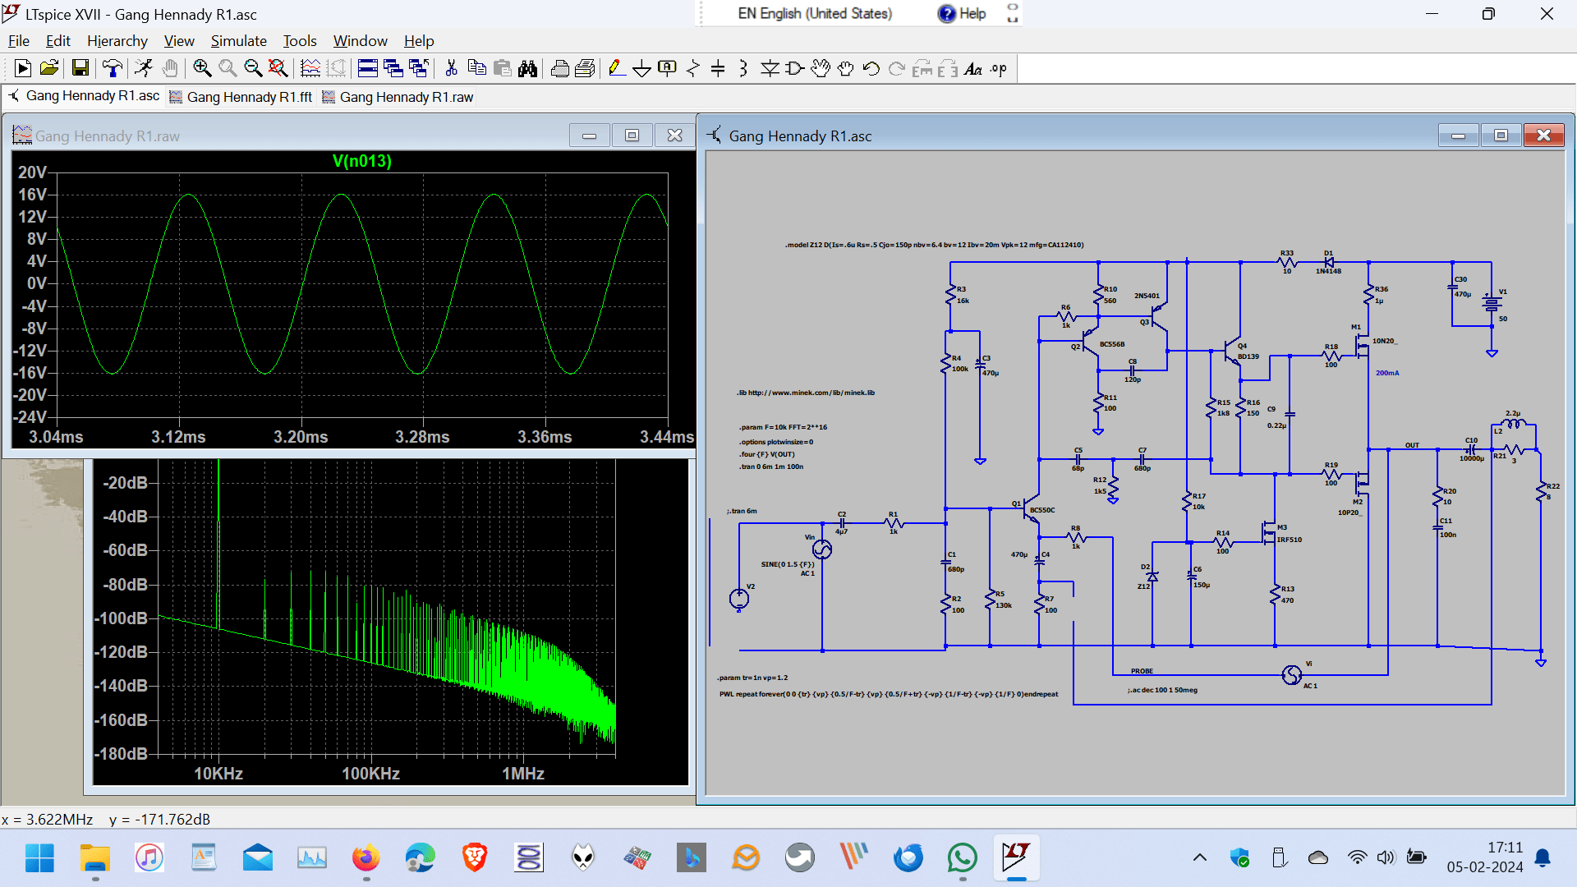Click the .ac dec 100 1 50meg directive
The image size is (1577, 887).
click(x=1162, y=690)
